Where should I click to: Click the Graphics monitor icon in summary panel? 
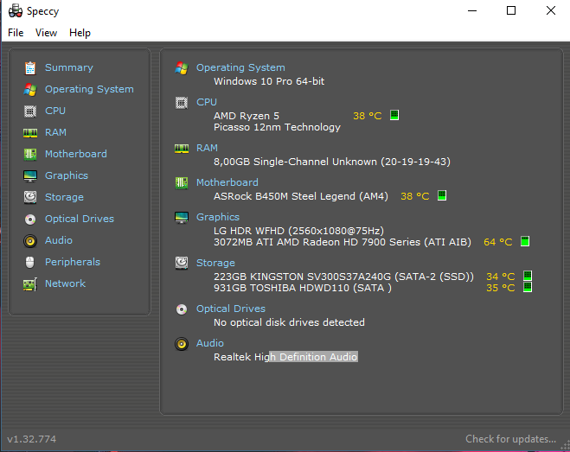pos(182,218)
